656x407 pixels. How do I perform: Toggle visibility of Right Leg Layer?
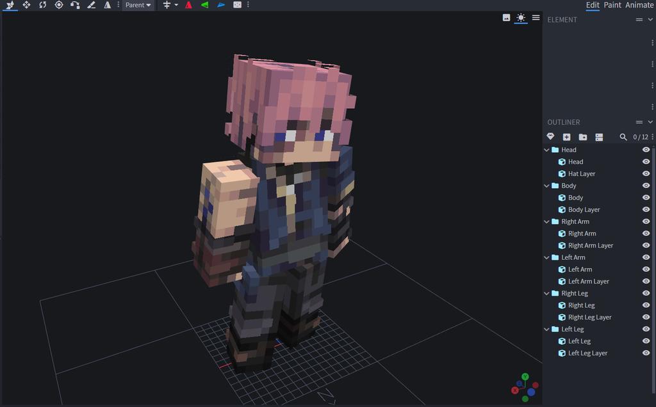tap(646, 317)
